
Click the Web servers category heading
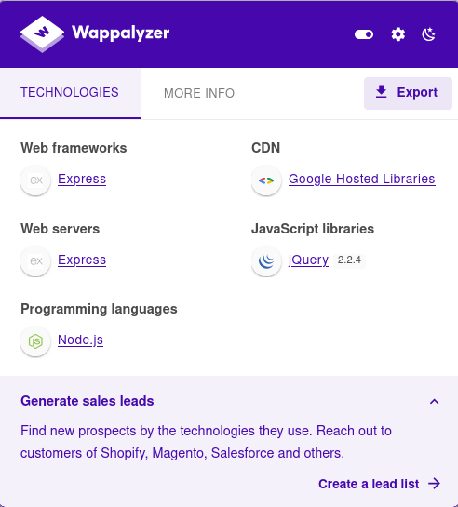[61, 229]
